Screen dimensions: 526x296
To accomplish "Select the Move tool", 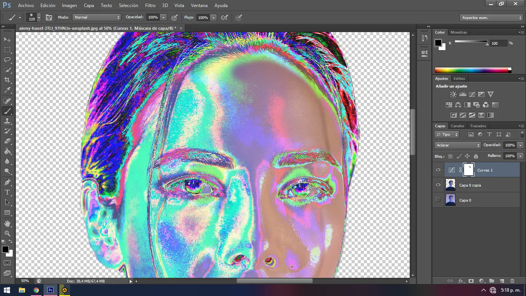I will (7, 39).
